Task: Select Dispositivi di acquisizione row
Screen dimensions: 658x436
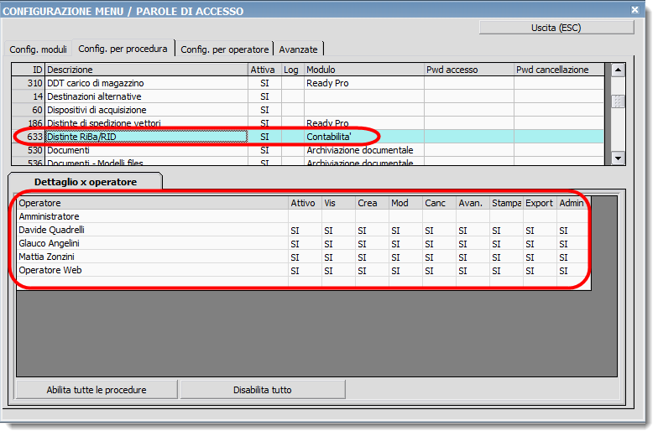Action: point(307,110)
